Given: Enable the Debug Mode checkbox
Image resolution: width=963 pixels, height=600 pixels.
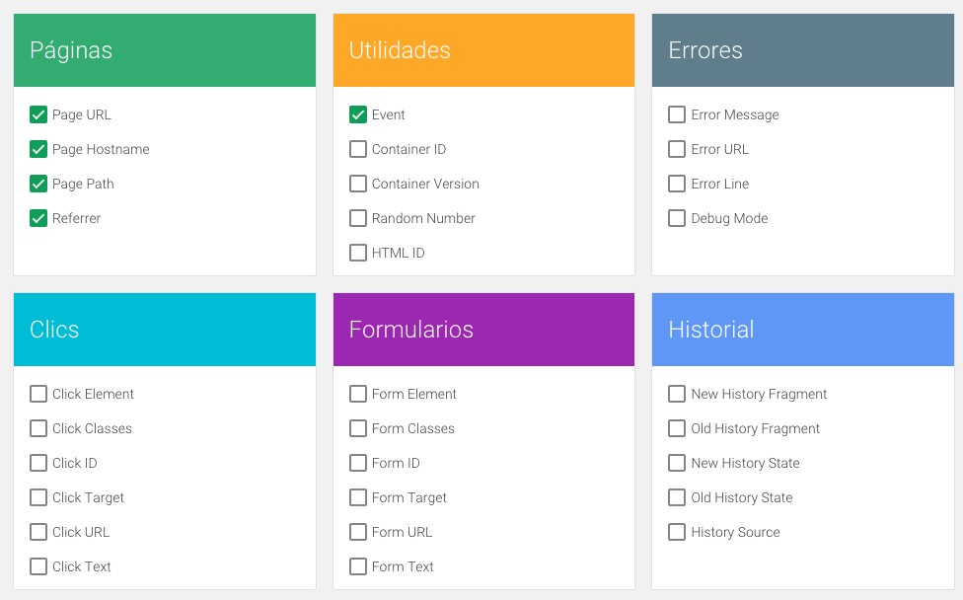Looking at the screenshot, I should coord(677,218).
